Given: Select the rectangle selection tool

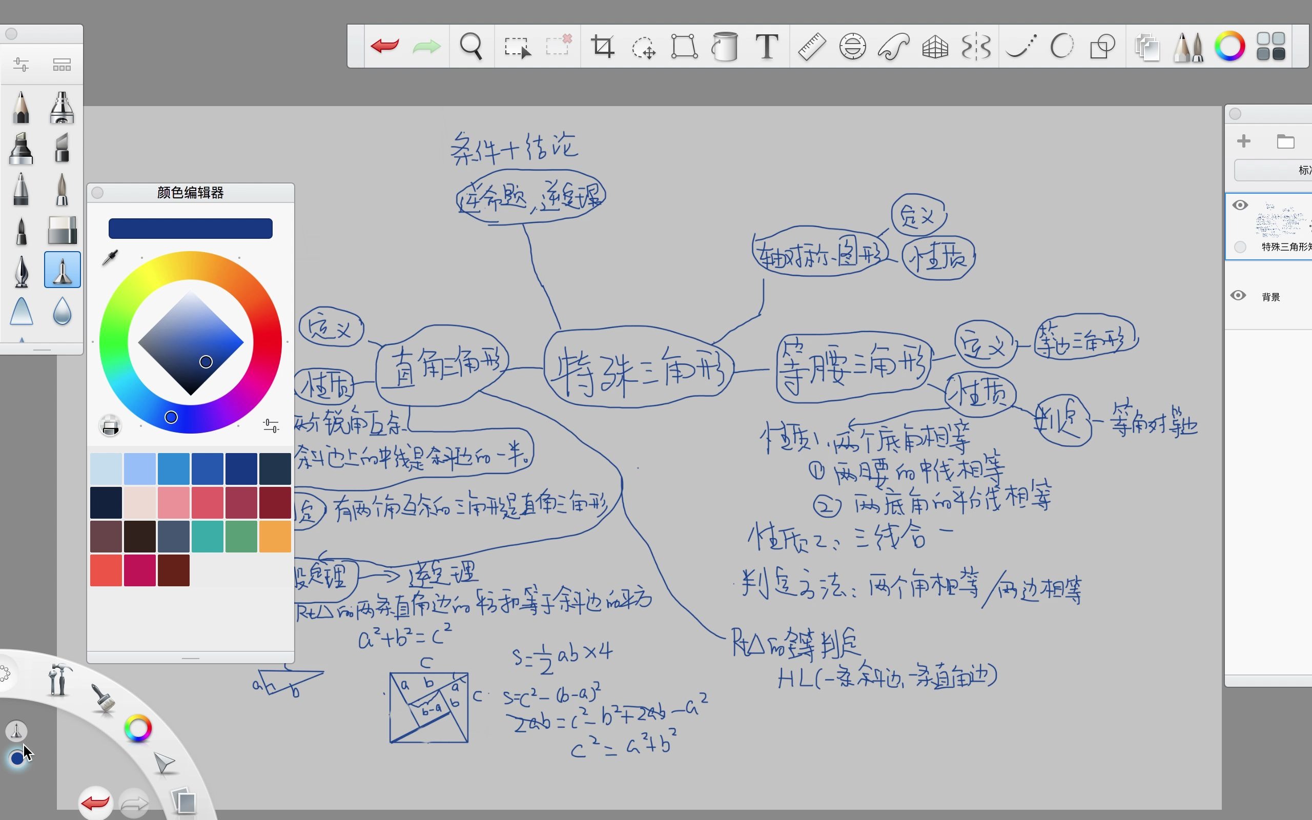Looking at the screenshot, I should 517,47.
